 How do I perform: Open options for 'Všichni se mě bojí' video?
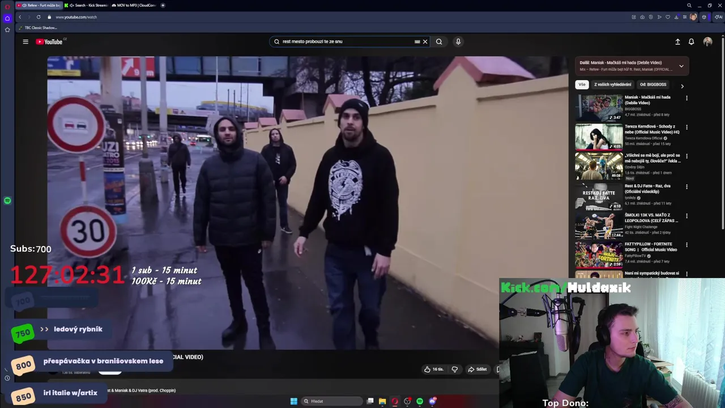pyautogui.click(x=686, y=156)
